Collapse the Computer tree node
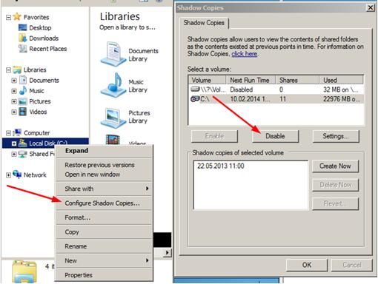Image resolution: width=378 pixels, height=284 pixels. [8, 133]
